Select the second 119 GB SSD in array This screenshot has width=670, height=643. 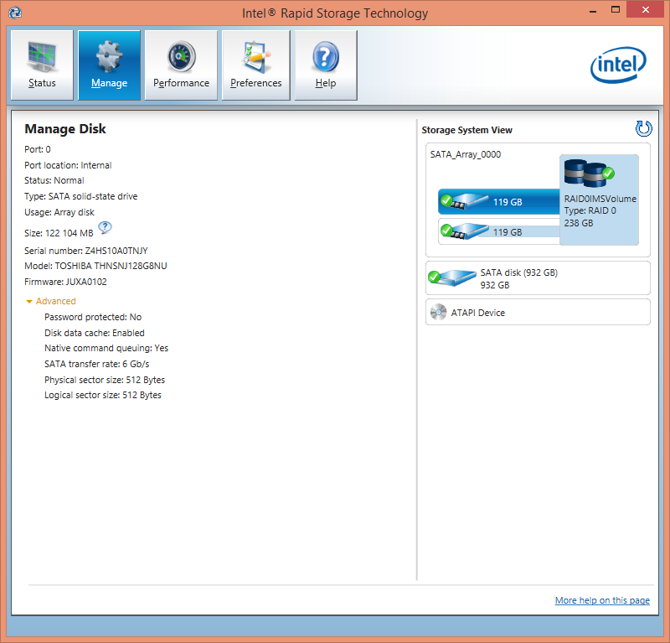[x=498, y=231]
